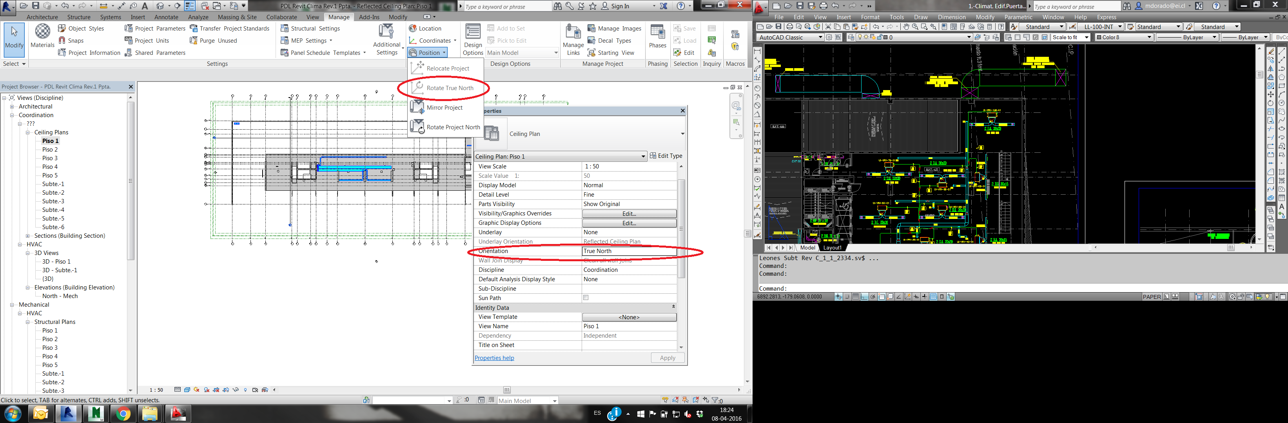Switch to the Annotate ribbon tab
The height and width of the screenshot is (423, 1288).
pyautogui.click(x=166, y=17)
